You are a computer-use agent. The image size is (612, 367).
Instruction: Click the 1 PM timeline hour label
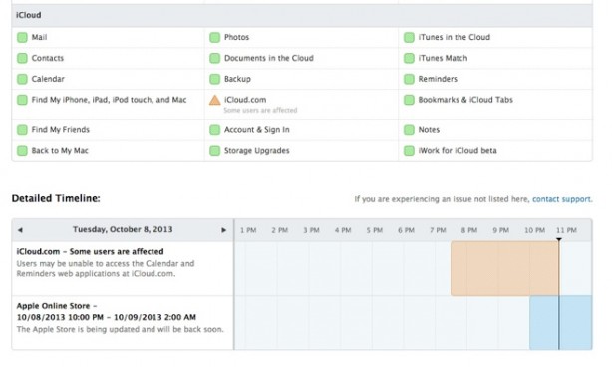click(248, 230)
